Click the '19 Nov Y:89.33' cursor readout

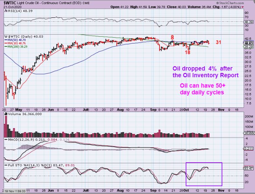pyautogui.click(x=15, y=191)
